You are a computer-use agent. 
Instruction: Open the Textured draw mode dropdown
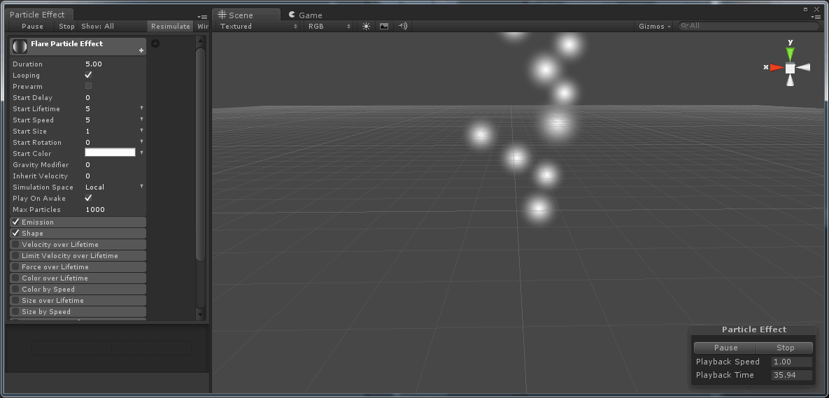259,26
